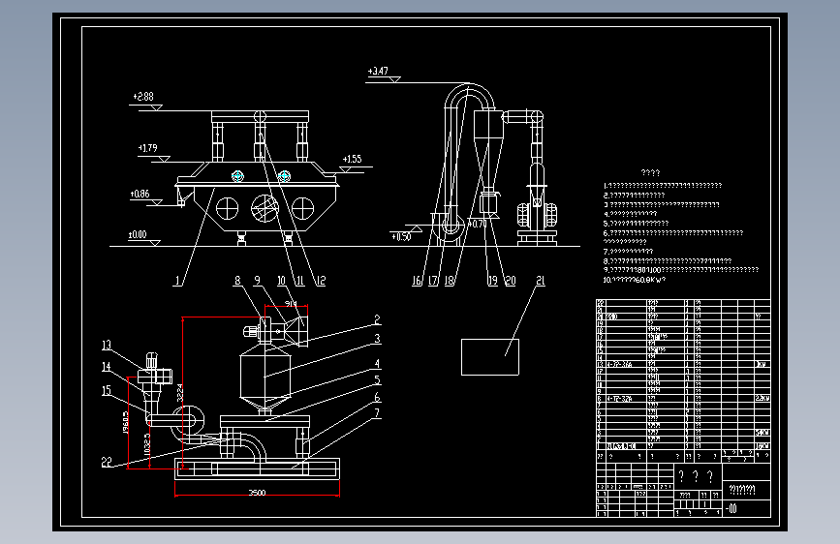The height and width of the screenshot is (544, 840).
Task: Click note line 9 containing 80/100
Action: 681,270
